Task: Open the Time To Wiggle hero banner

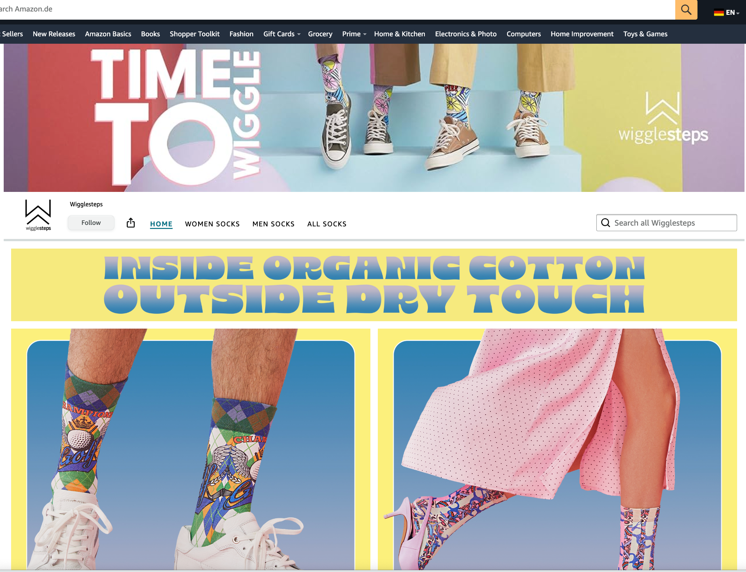Action: click(374, 118)
